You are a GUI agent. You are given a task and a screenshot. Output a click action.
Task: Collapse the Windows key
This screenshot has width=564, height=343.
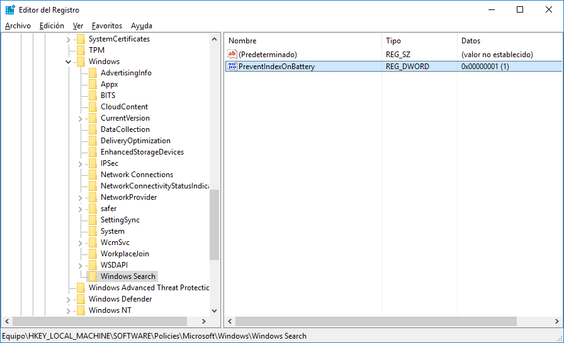(x=69, y=62)
